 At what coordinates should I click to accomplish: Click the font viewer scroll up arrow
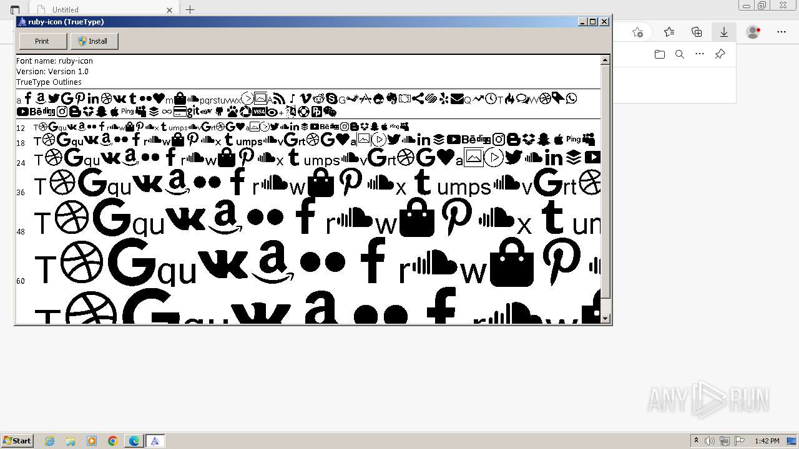click(x=605, y=60)
